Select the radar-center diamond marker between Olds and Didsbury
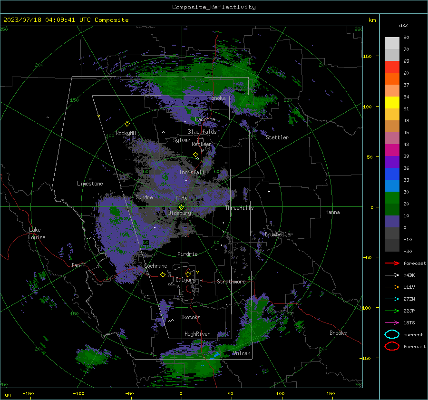The image size is (428, 400). pos(182,207)
